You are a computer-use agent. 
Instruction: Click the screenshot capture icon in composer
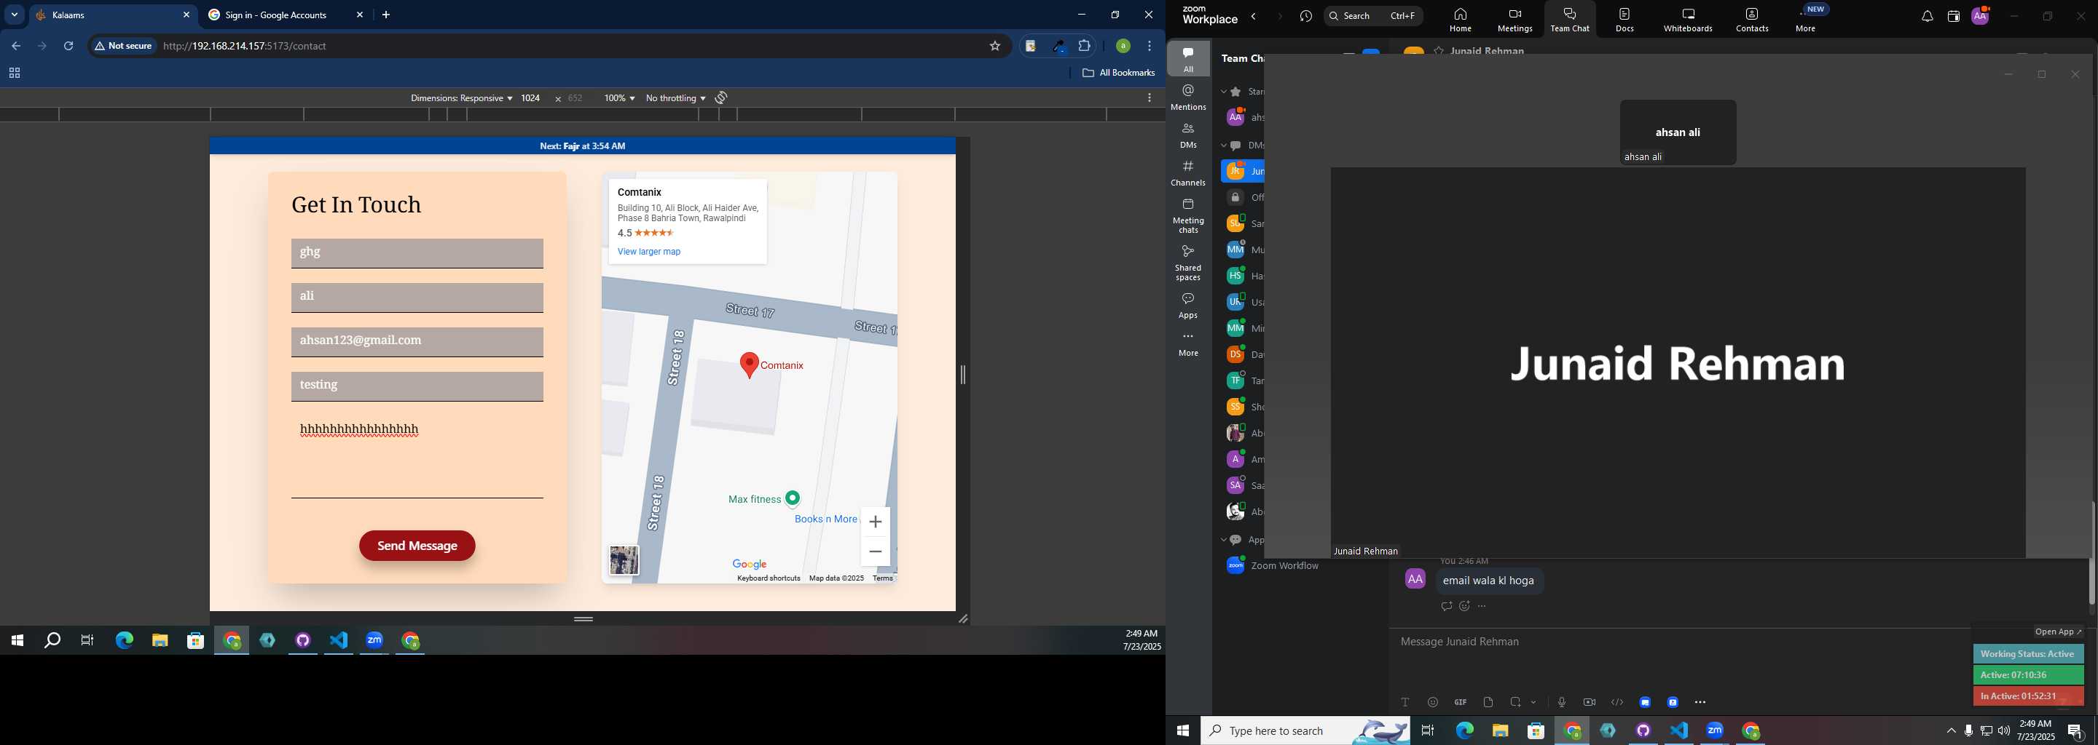(1516, 702)
